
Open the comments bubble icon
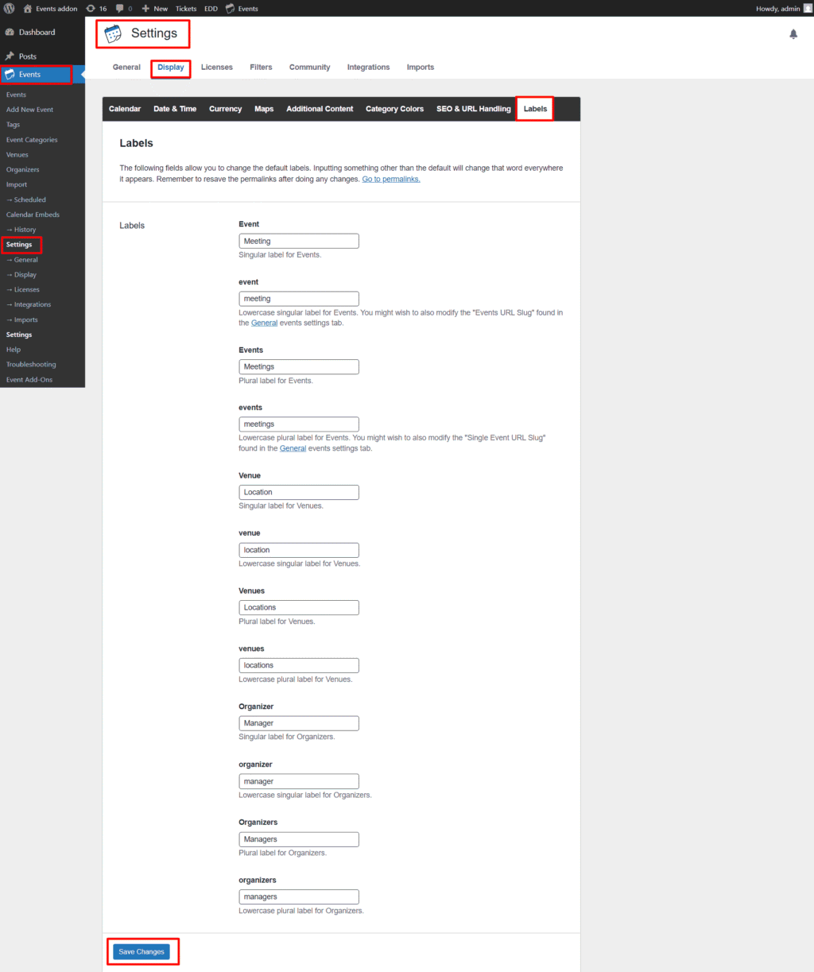coord(119,8)
